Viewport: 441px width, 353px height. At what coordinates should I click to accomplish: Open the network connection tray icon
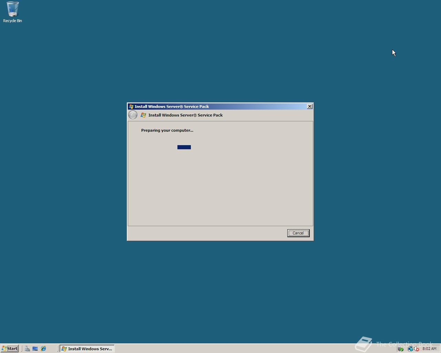[410, 349]
